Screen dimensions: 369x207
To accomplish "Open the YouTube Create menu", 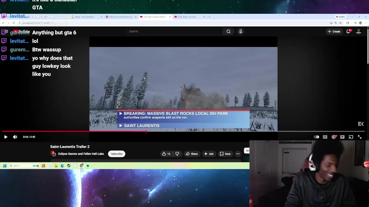I will click(334, 31).
